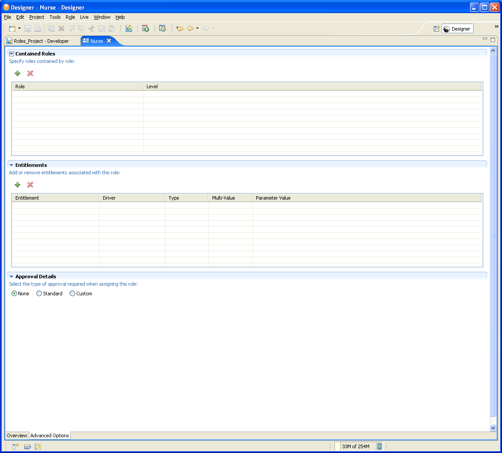502x453 pixels.
Task: Select the Nurse editor tab
Action: [96, 41]
